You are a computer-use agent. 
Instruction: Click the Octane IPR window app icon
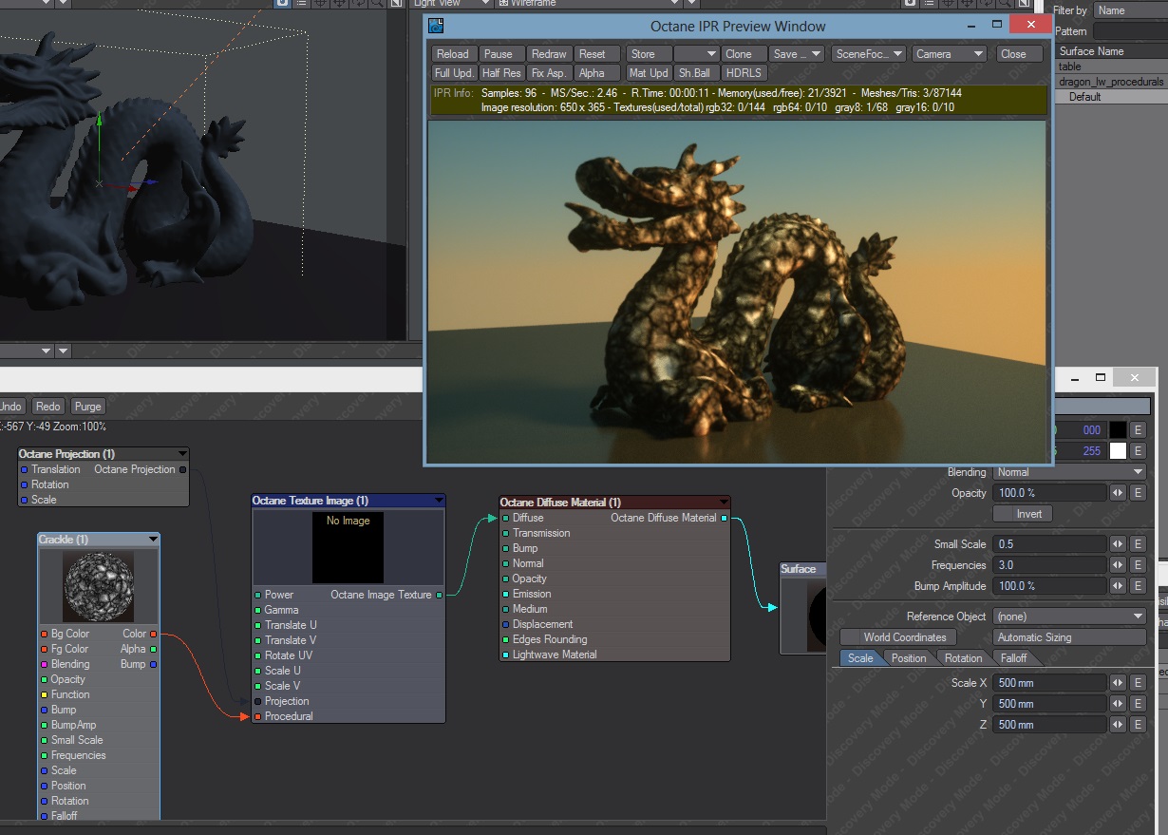pyautogui.click(x=437, y=26)
